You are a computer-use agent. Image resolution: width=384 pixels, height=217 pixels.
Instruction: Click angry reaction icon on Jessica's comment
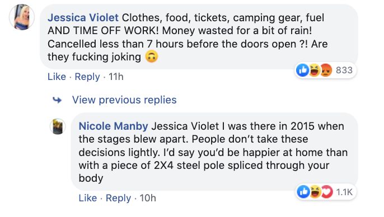(326, 70)
